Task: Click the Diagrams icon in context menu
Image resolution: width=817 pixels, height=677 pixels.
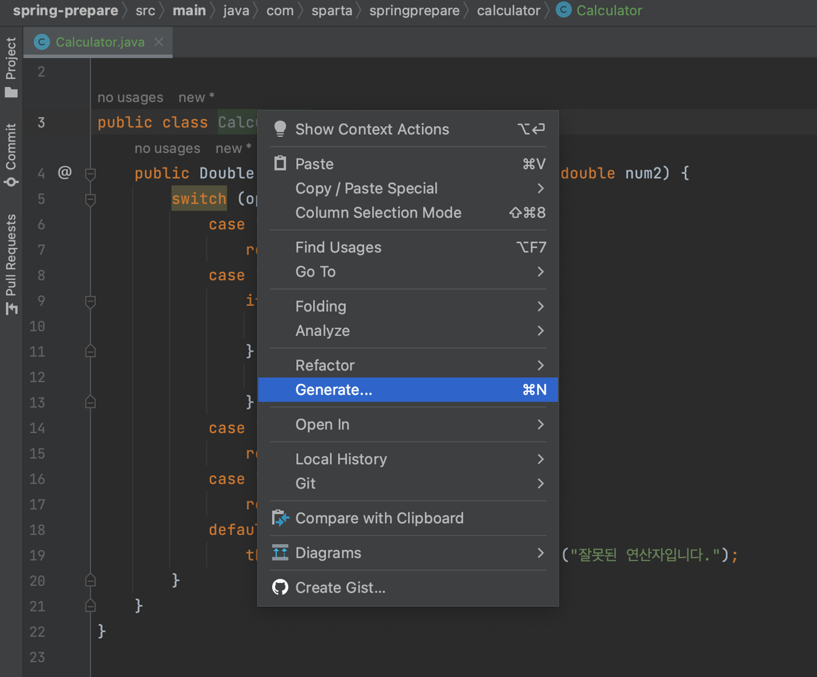Action: pos(280,553)
